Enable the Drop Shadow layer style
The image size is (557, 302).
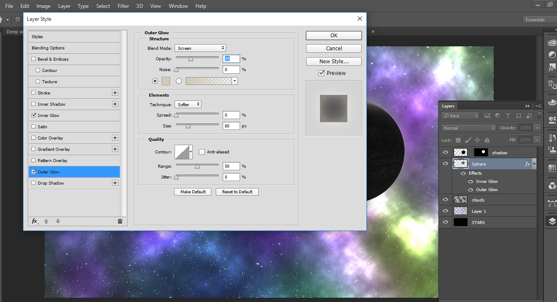[33, 183]
